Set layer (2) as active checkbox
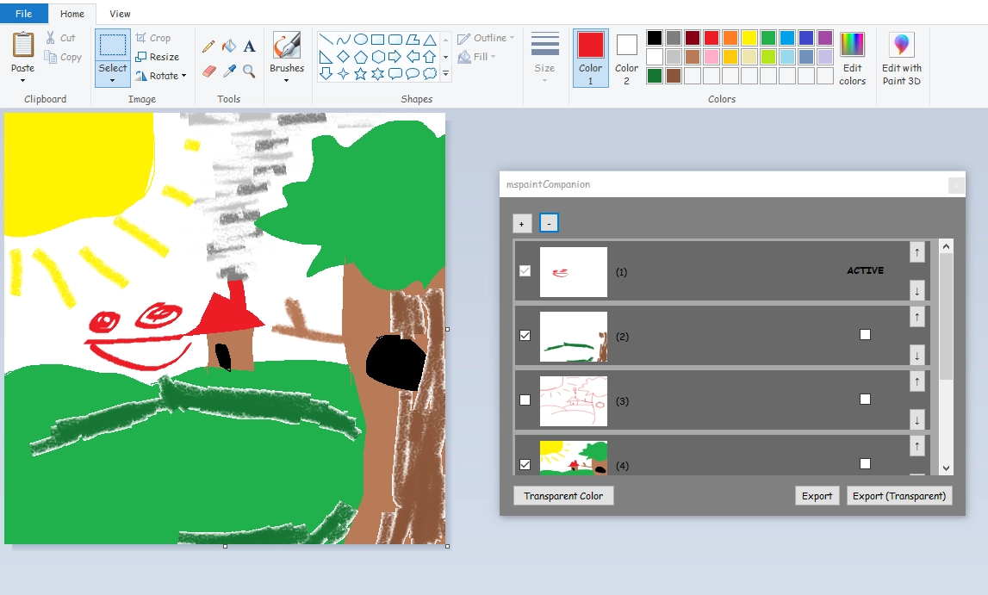 [x=865, y=334]
